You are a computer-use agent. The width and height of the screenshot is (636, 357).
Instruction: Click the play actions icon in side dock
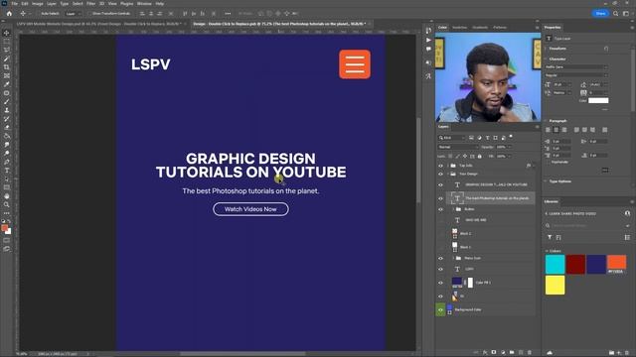(x=428, y=40)
